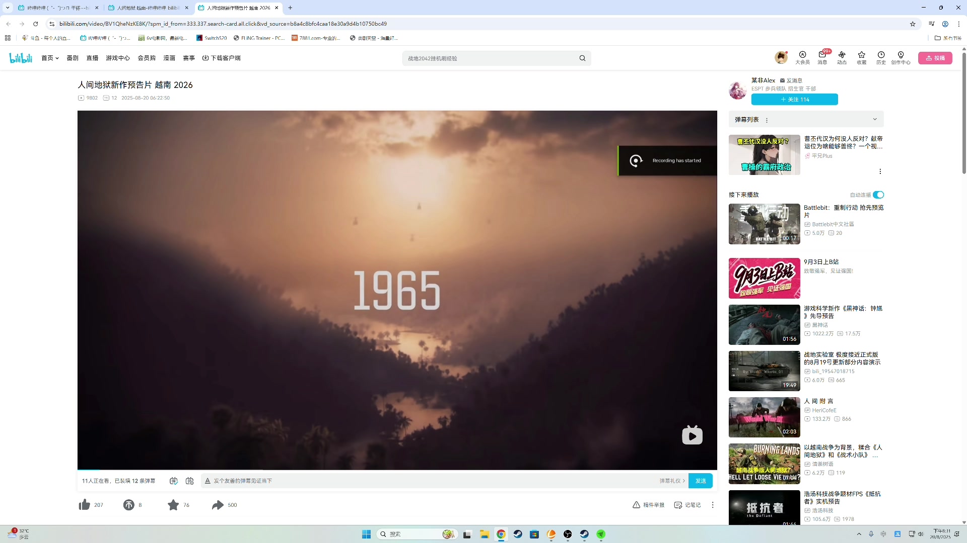Screen dimensions: 967x543
Task: Expand the 首页 dropdown in navigation
Action: pyautogui.click(x=50, y=58)
